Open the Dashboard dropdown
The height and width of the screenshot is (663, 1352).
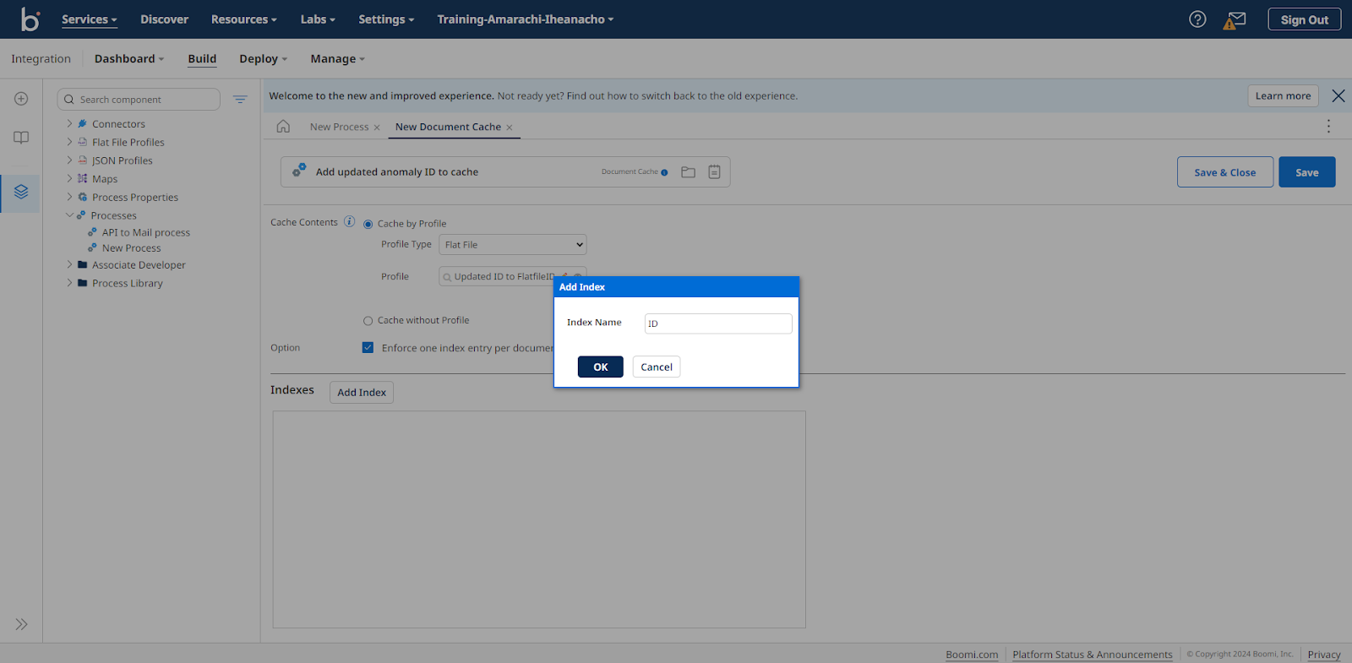click(129, 59)
